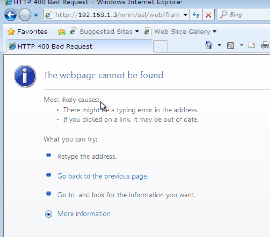
Task: Click the Internet Explorer title bar icon
Action: [x=8, y=3]
